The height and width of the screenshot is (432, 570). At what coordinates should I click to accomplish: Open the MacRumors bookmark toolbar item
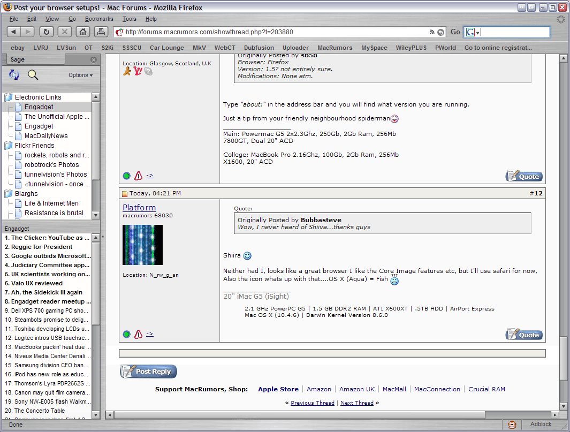[x=335, y=48]
